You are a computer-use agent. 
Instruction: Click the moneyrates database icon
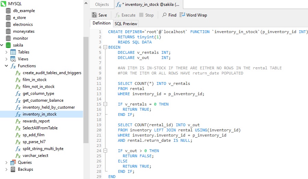click(x=8, y=31)
